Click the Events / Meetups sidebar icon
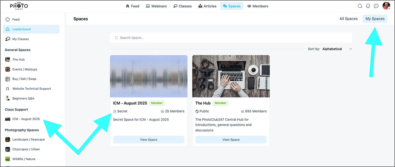The width and height of the screenshot is (395, 167). click(x=8, y=69)
